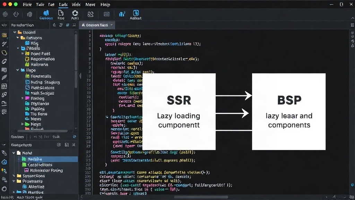Collapse the Nloets folder node
Viewport: 355px width, 200px height.
pyautogui.click(x=18, y=48)
